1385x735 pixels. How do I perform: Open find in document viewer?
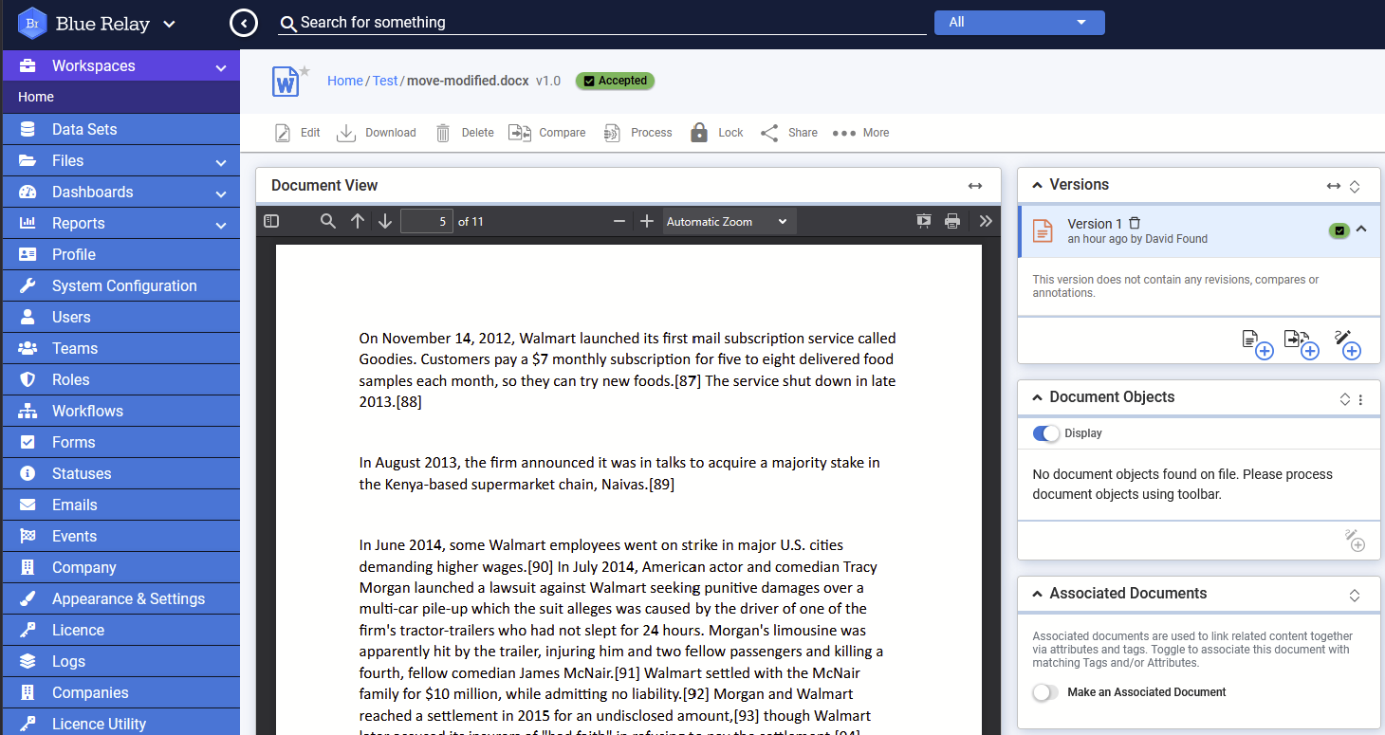pyautogui.click(x=328, y=221)
